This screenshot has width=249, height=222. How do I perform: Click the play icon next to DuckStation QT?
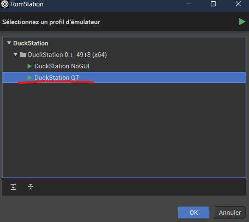click(x=30, y=78)
